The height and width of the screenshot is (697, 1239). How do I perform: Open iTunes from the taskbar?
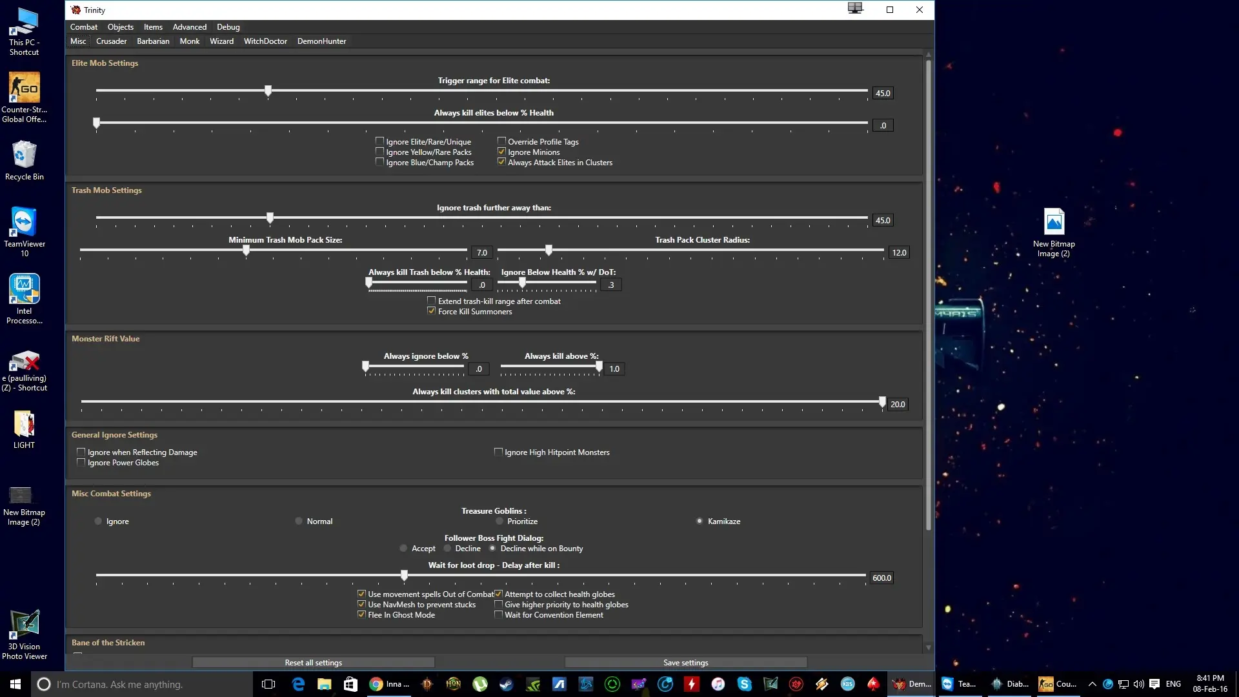pyautogui.click(x=718, y=684)
